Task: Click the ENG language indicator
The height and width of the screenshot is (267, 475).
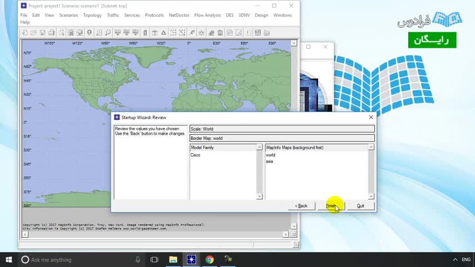Action: pyautogui.click(x=466, y=260)
